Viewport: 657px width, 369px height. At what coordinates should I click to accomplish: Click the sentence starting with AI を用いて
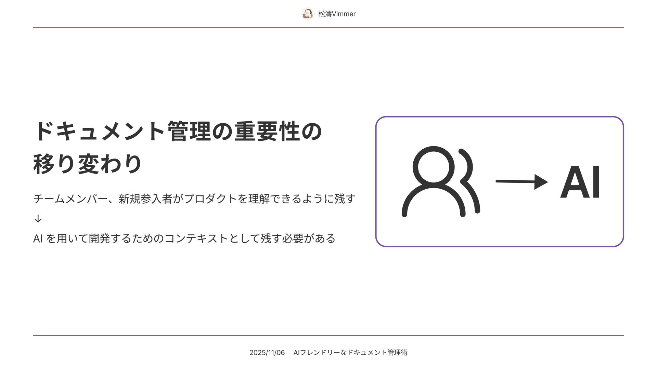[184, 238]
